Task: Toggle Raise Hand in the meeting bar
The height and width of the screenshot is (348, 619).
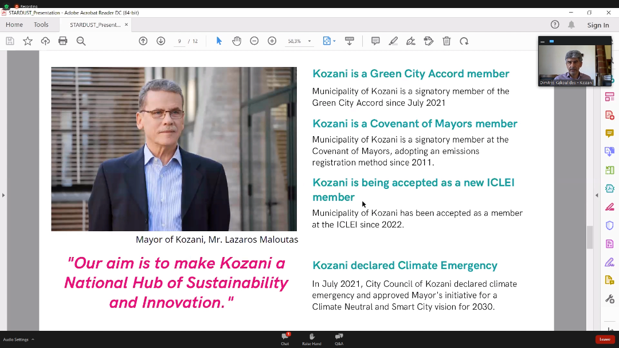Action: tap(312, 339)
